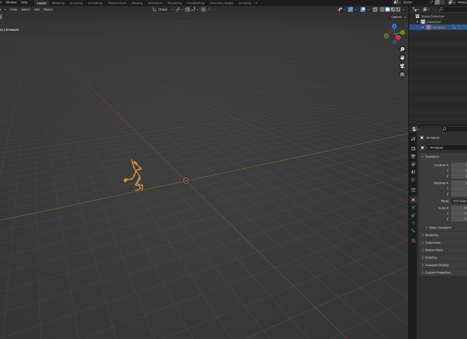Open the Physics properties tab
Image resolution: width=467 pixels, height=339 pixels.
[413, 207]
